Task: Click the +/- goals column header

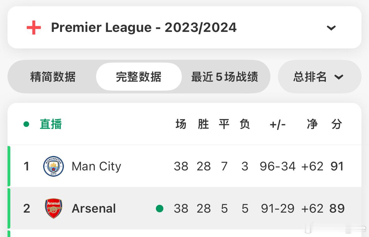Action: coord(278,124)
